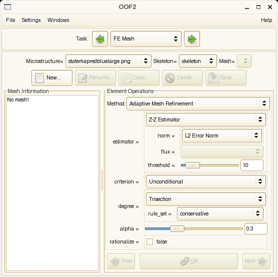Viewport: 278px width, 277px height.
Task: Click the alpha slider handle
Action: click(x=177, y=229)
